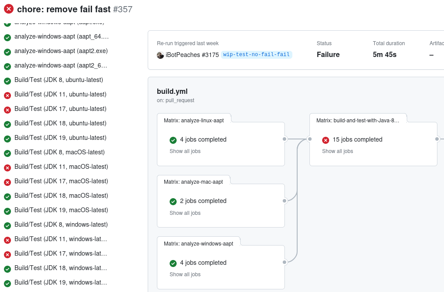The image size is (444, 292).
Task: Click green check icon for analyze-linux-aapt matrix
Action: point(173,140)
